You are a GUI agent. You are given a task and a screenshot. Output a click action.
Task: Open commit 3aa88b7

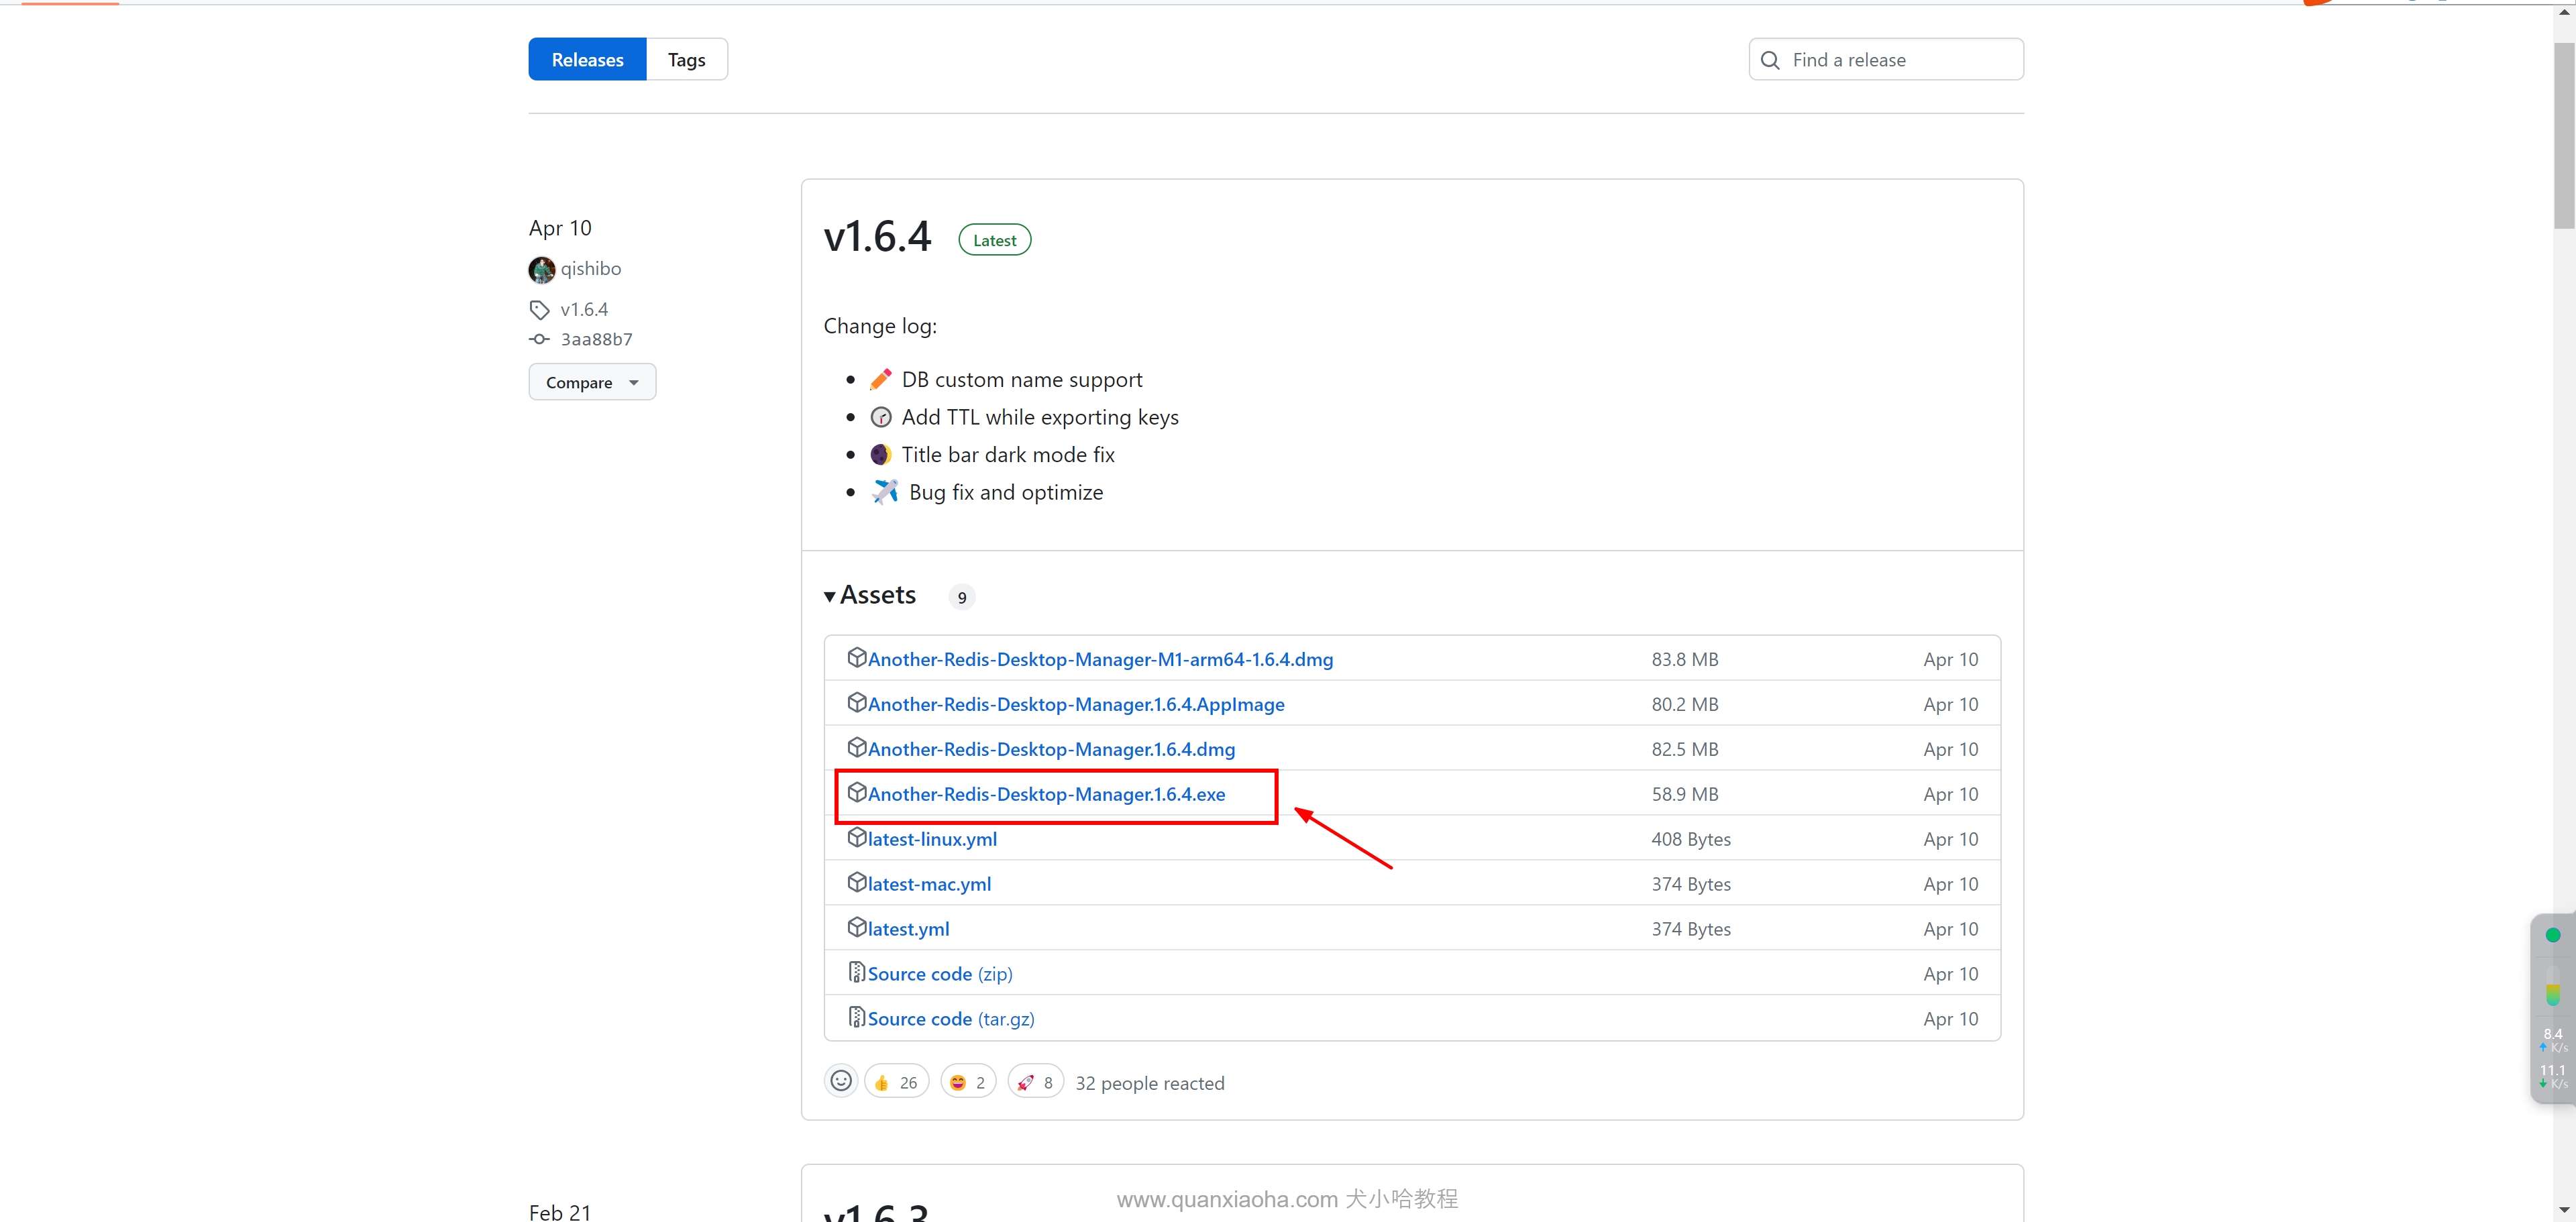pyautogui.click(x=596, y=339)
